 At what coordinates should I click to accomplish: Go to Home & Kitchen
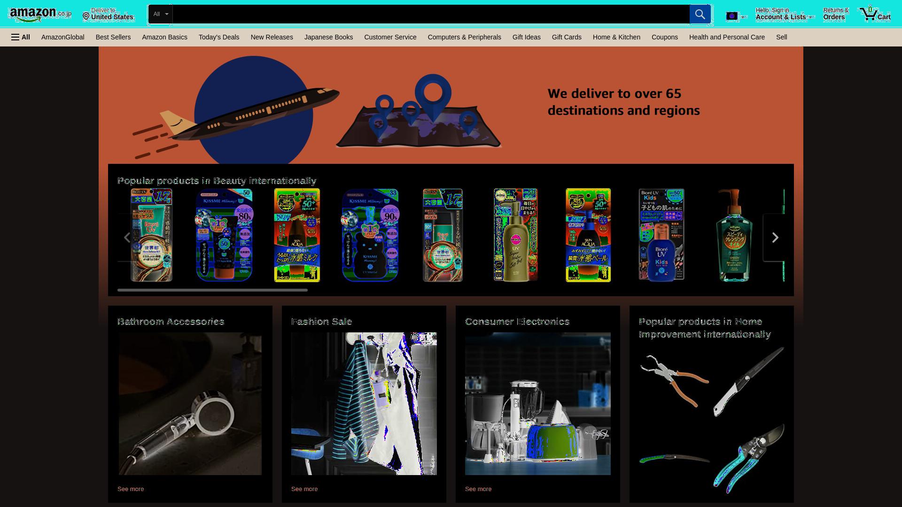(616, 37)
